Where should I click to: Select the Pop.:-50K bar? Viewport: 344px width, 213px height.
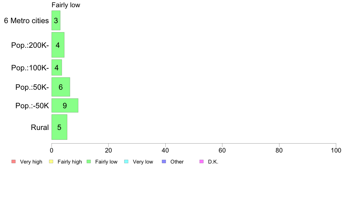coord(65,105)
